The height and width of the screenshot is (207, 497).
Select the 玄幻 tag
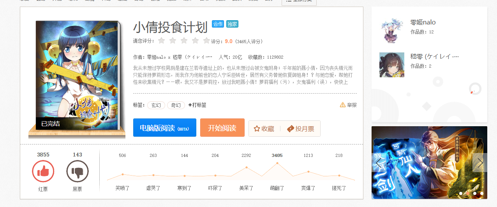coord(156,105)
